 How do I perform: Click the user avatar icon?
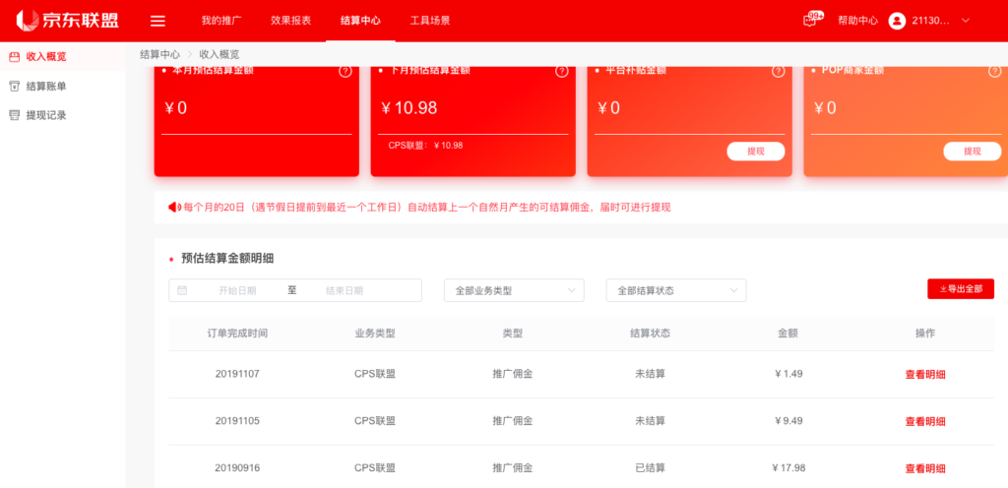coord(897,21)
